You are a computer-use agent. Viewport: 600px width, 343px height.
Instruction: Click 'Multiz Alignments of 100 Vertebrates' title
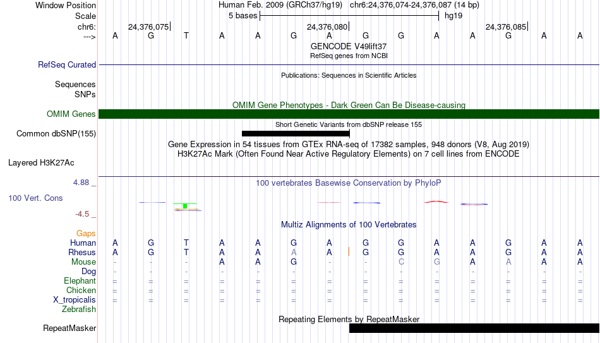tap(349, 225)
